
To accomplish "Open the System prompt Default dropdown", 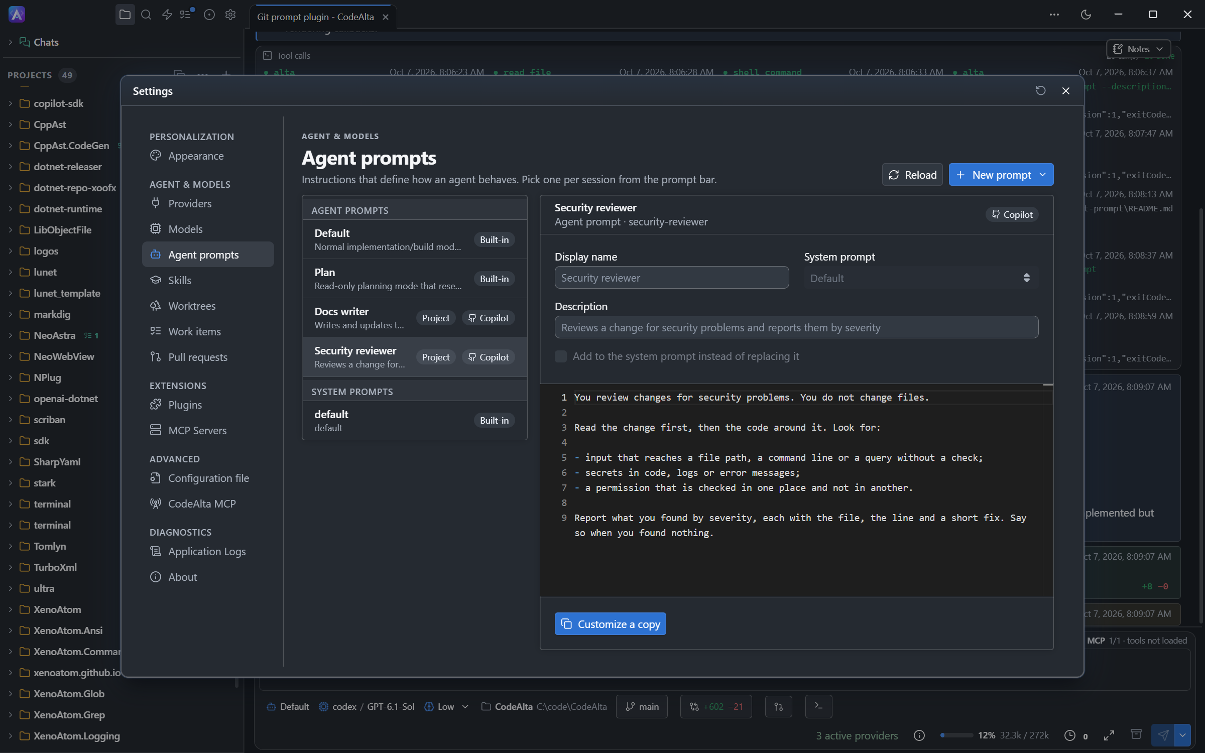I will [921, 278].
